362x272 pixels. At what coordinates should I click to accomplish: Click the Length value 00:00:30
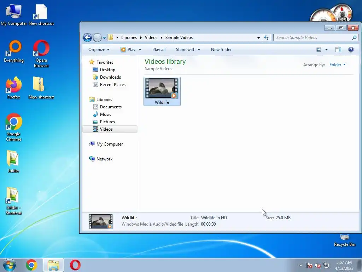click(x=208, y=224)
